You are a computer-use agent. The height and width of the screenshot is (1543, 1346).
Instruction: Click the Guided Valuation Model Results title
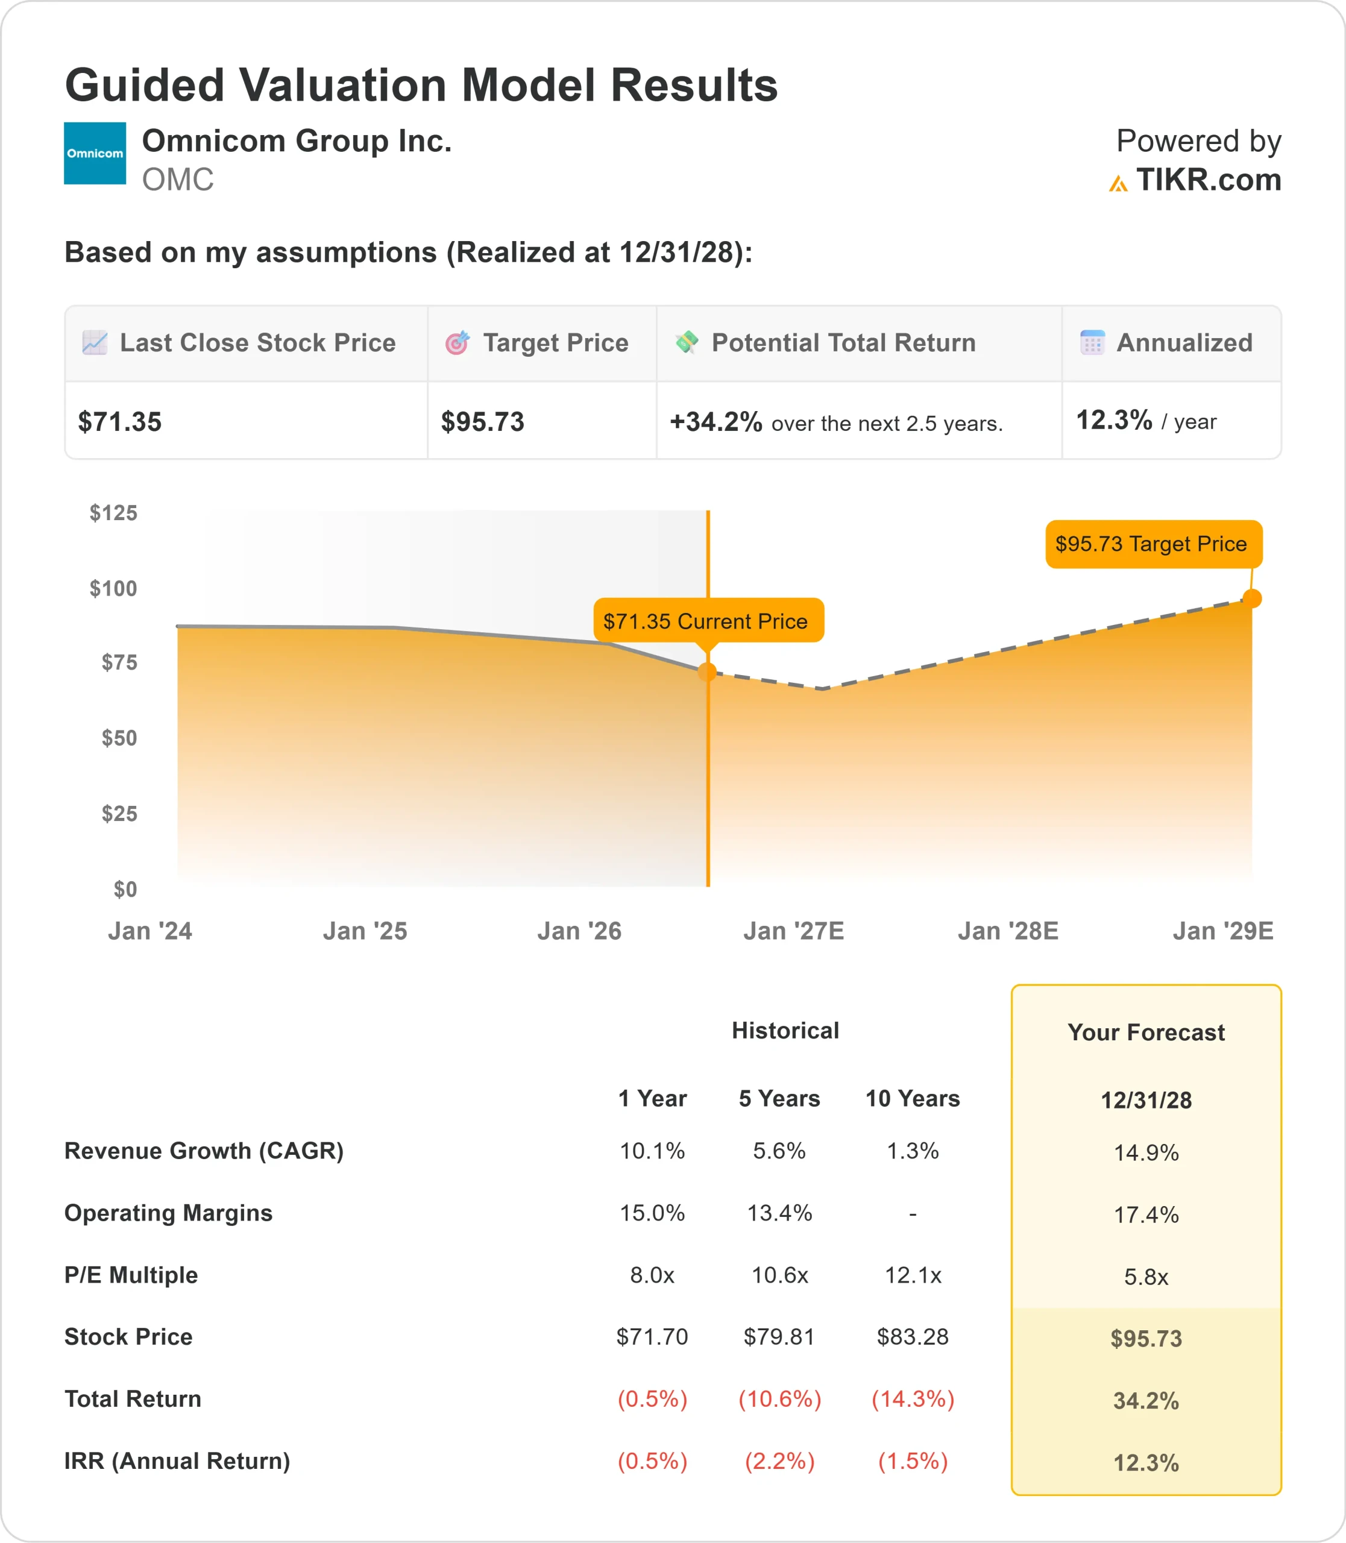[421, 85]
